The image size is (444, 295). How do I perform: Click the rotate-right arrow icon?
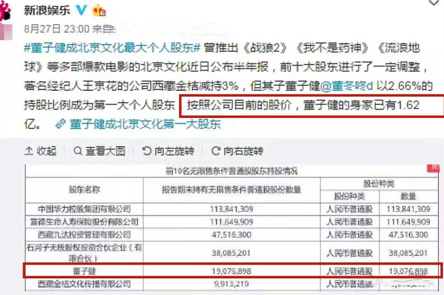click(216, 151)
